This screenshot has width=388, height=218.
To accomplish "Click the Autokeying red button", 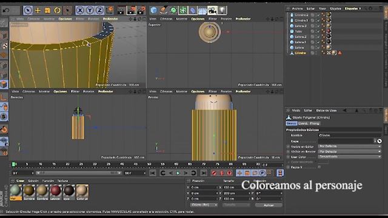I will (222, 173).
